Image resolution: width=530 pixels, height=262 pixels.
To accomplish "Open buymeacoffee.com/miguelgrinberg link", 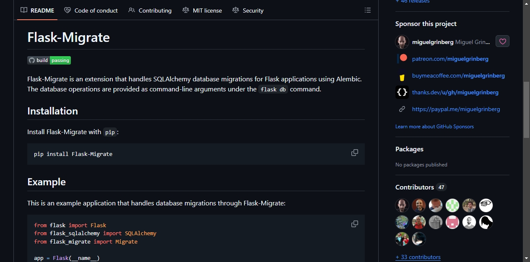I will click(458, 75).
